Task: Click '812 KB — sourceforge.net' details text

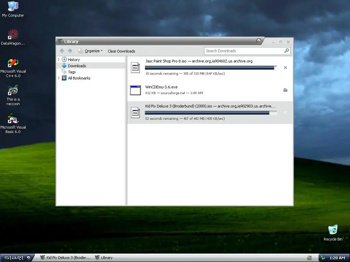Action: [x=165, y=93]
